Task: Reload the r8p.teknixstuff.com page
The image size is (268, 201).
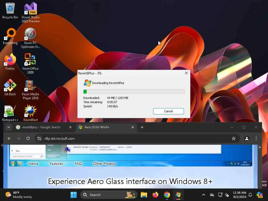Action: pyautogui.click(x=28, y=138)
